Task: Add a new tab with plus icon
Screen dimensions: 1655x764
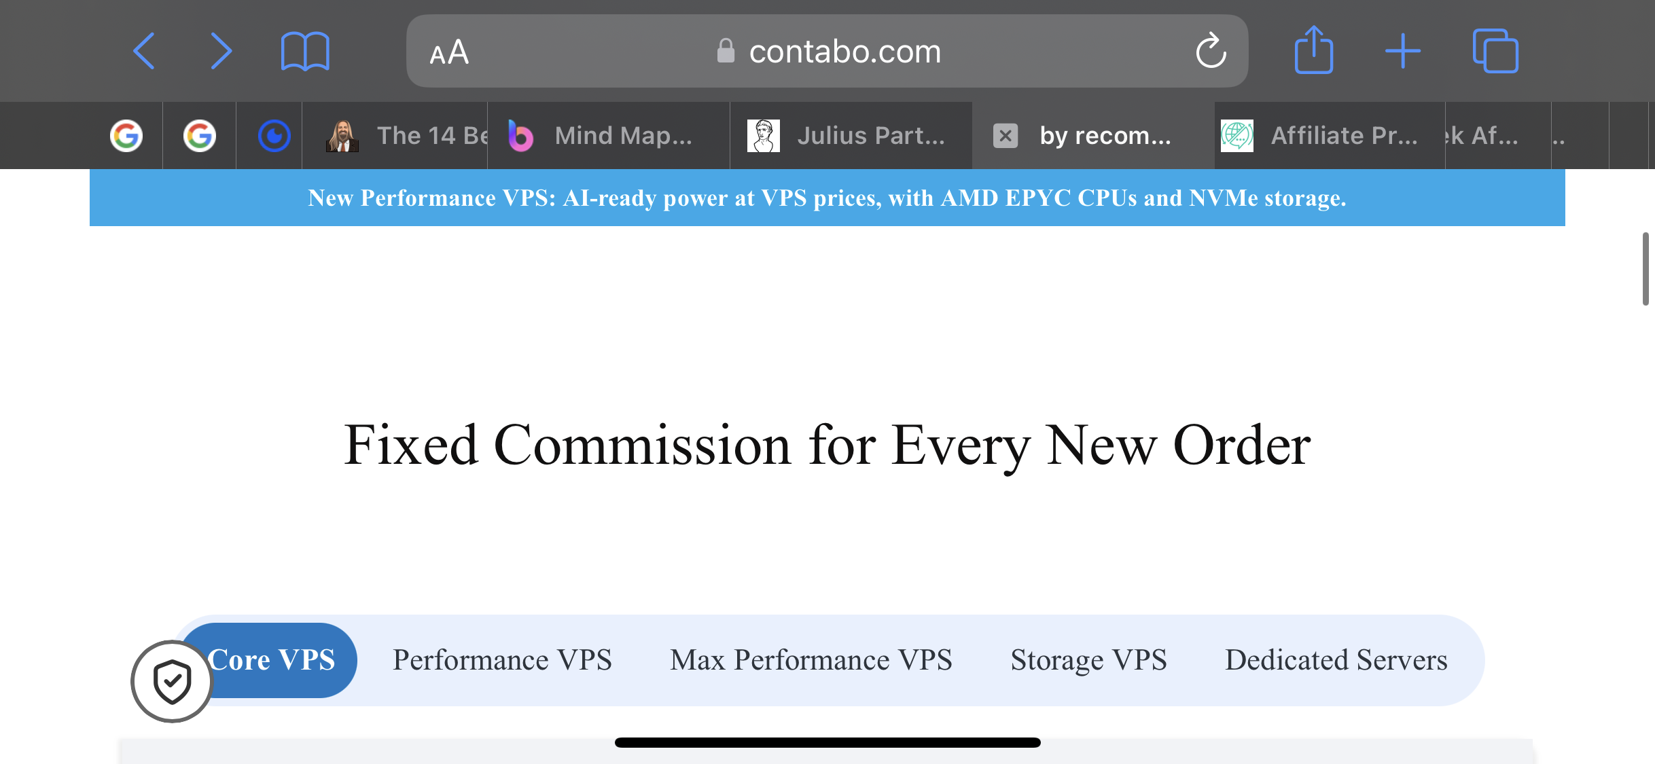Action: pyautogui.click(x=1403, y=51)
